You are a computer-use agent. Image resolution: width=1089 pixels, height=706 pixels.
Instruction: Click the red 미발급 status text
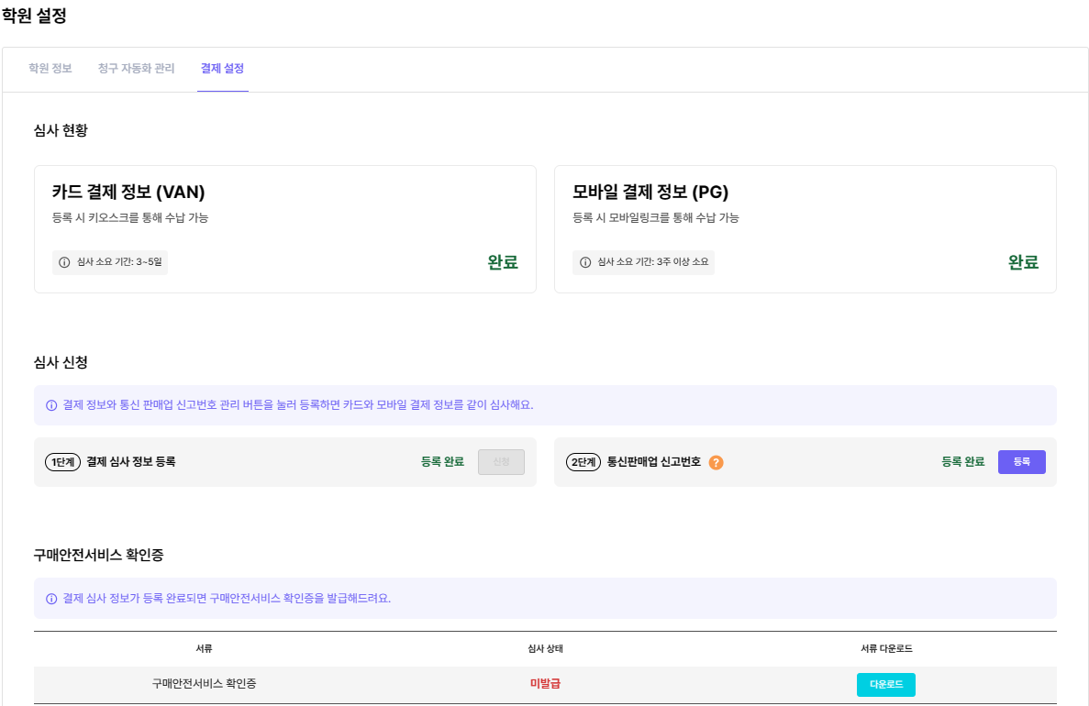(x=545, y=684)
